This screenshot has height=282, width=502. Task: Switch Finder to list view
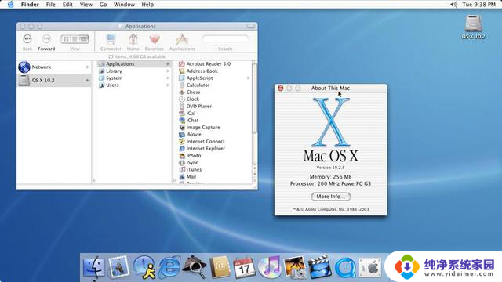75,39
